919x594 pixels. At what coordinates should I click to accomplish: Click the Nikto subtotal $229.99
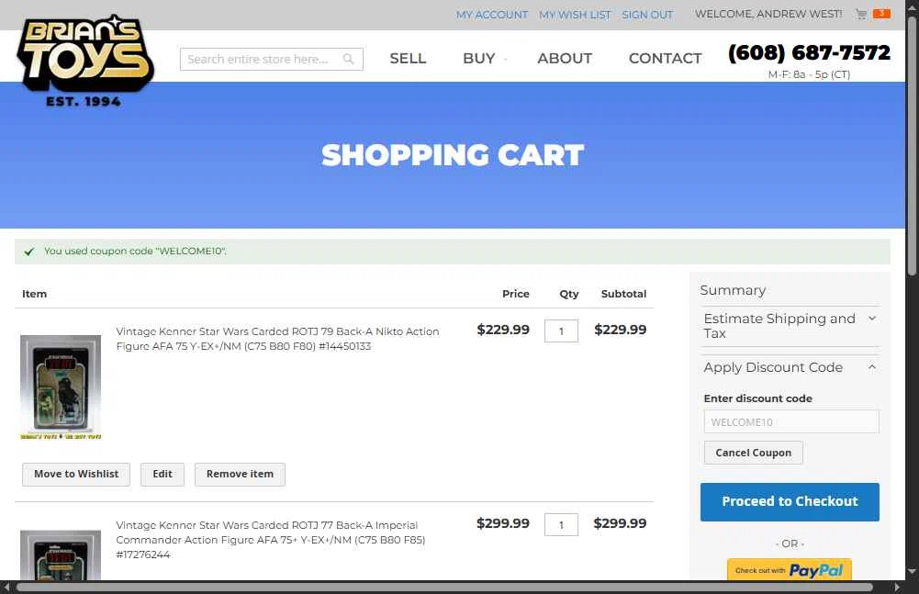(620, 330)
